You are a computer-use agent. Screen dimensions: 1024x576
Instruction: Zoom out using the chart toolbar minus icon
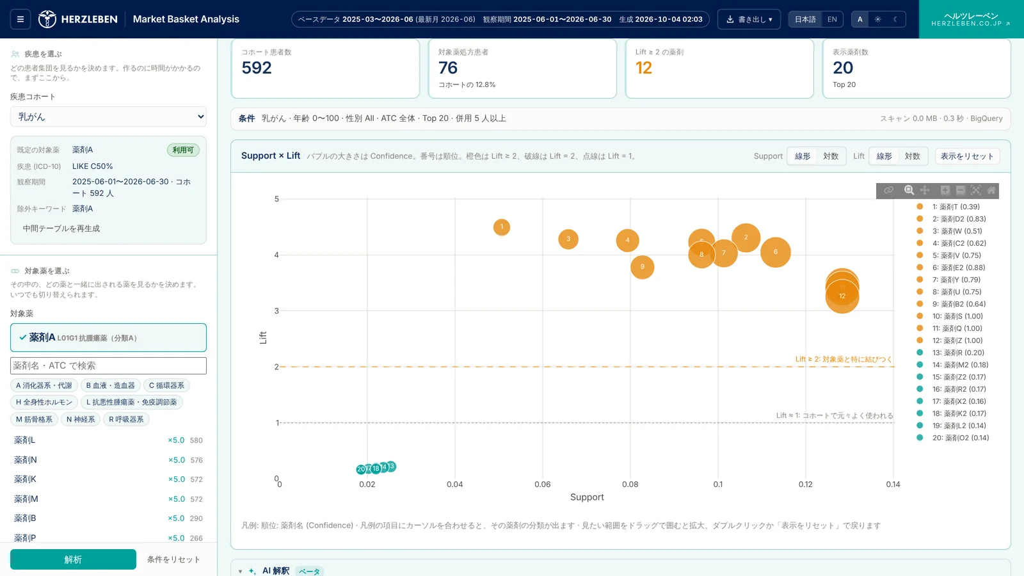tap(960, 190)
